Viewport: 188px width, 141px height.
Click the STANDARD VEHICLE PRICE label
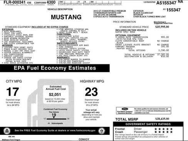click(134, 27)
